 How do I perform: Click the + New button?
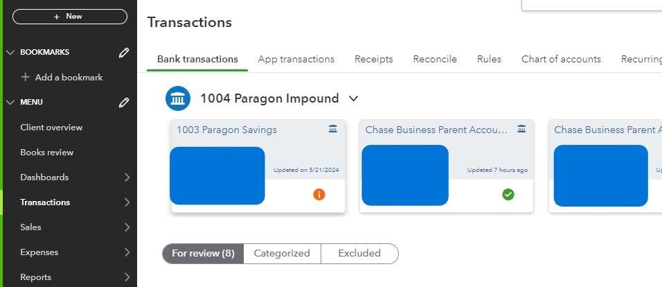click(69, 16)
